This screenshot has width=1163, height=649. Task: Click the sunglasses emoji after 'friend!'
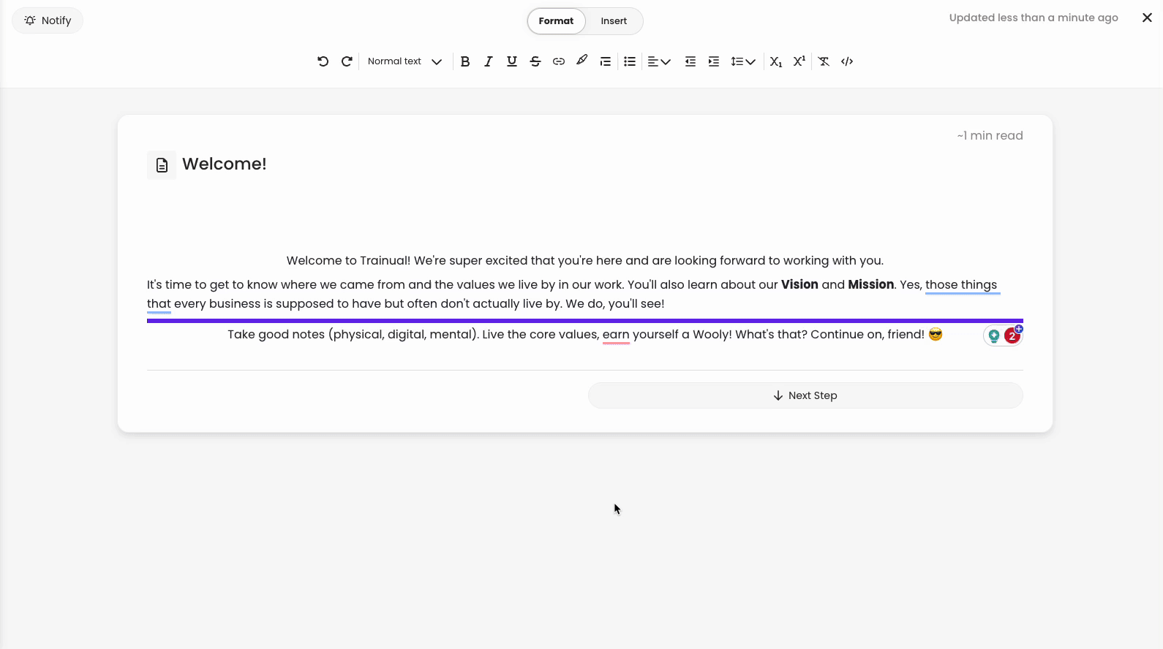(936, 335)
